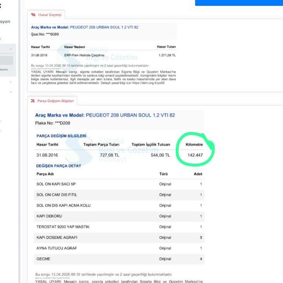Switch to the Parça Değişim Bilgileri tab
Viewport: 283px width, 283px height.
click(52, 101)
